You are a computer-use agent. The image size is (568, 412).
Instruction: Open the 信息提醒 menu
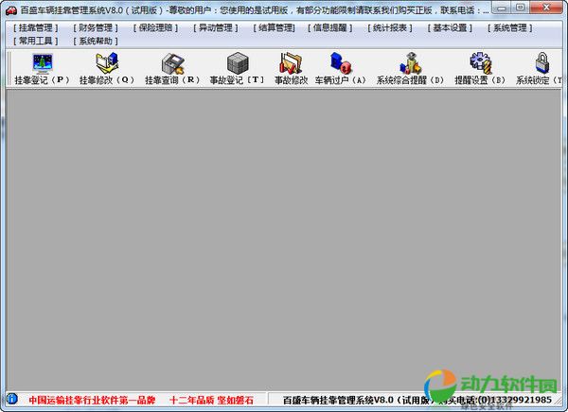click(332, 28)
